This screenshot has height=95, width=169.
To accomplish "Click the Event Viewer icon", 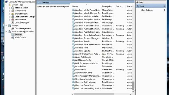I will pos(13,11).
